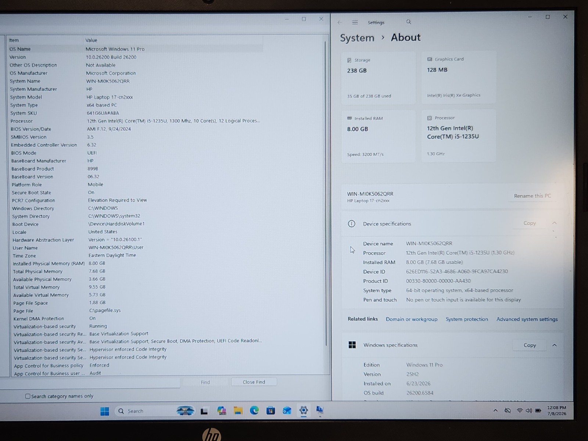Toggle Search category names only checkbox
588x441 pixels.
click(x=28, y=396)
